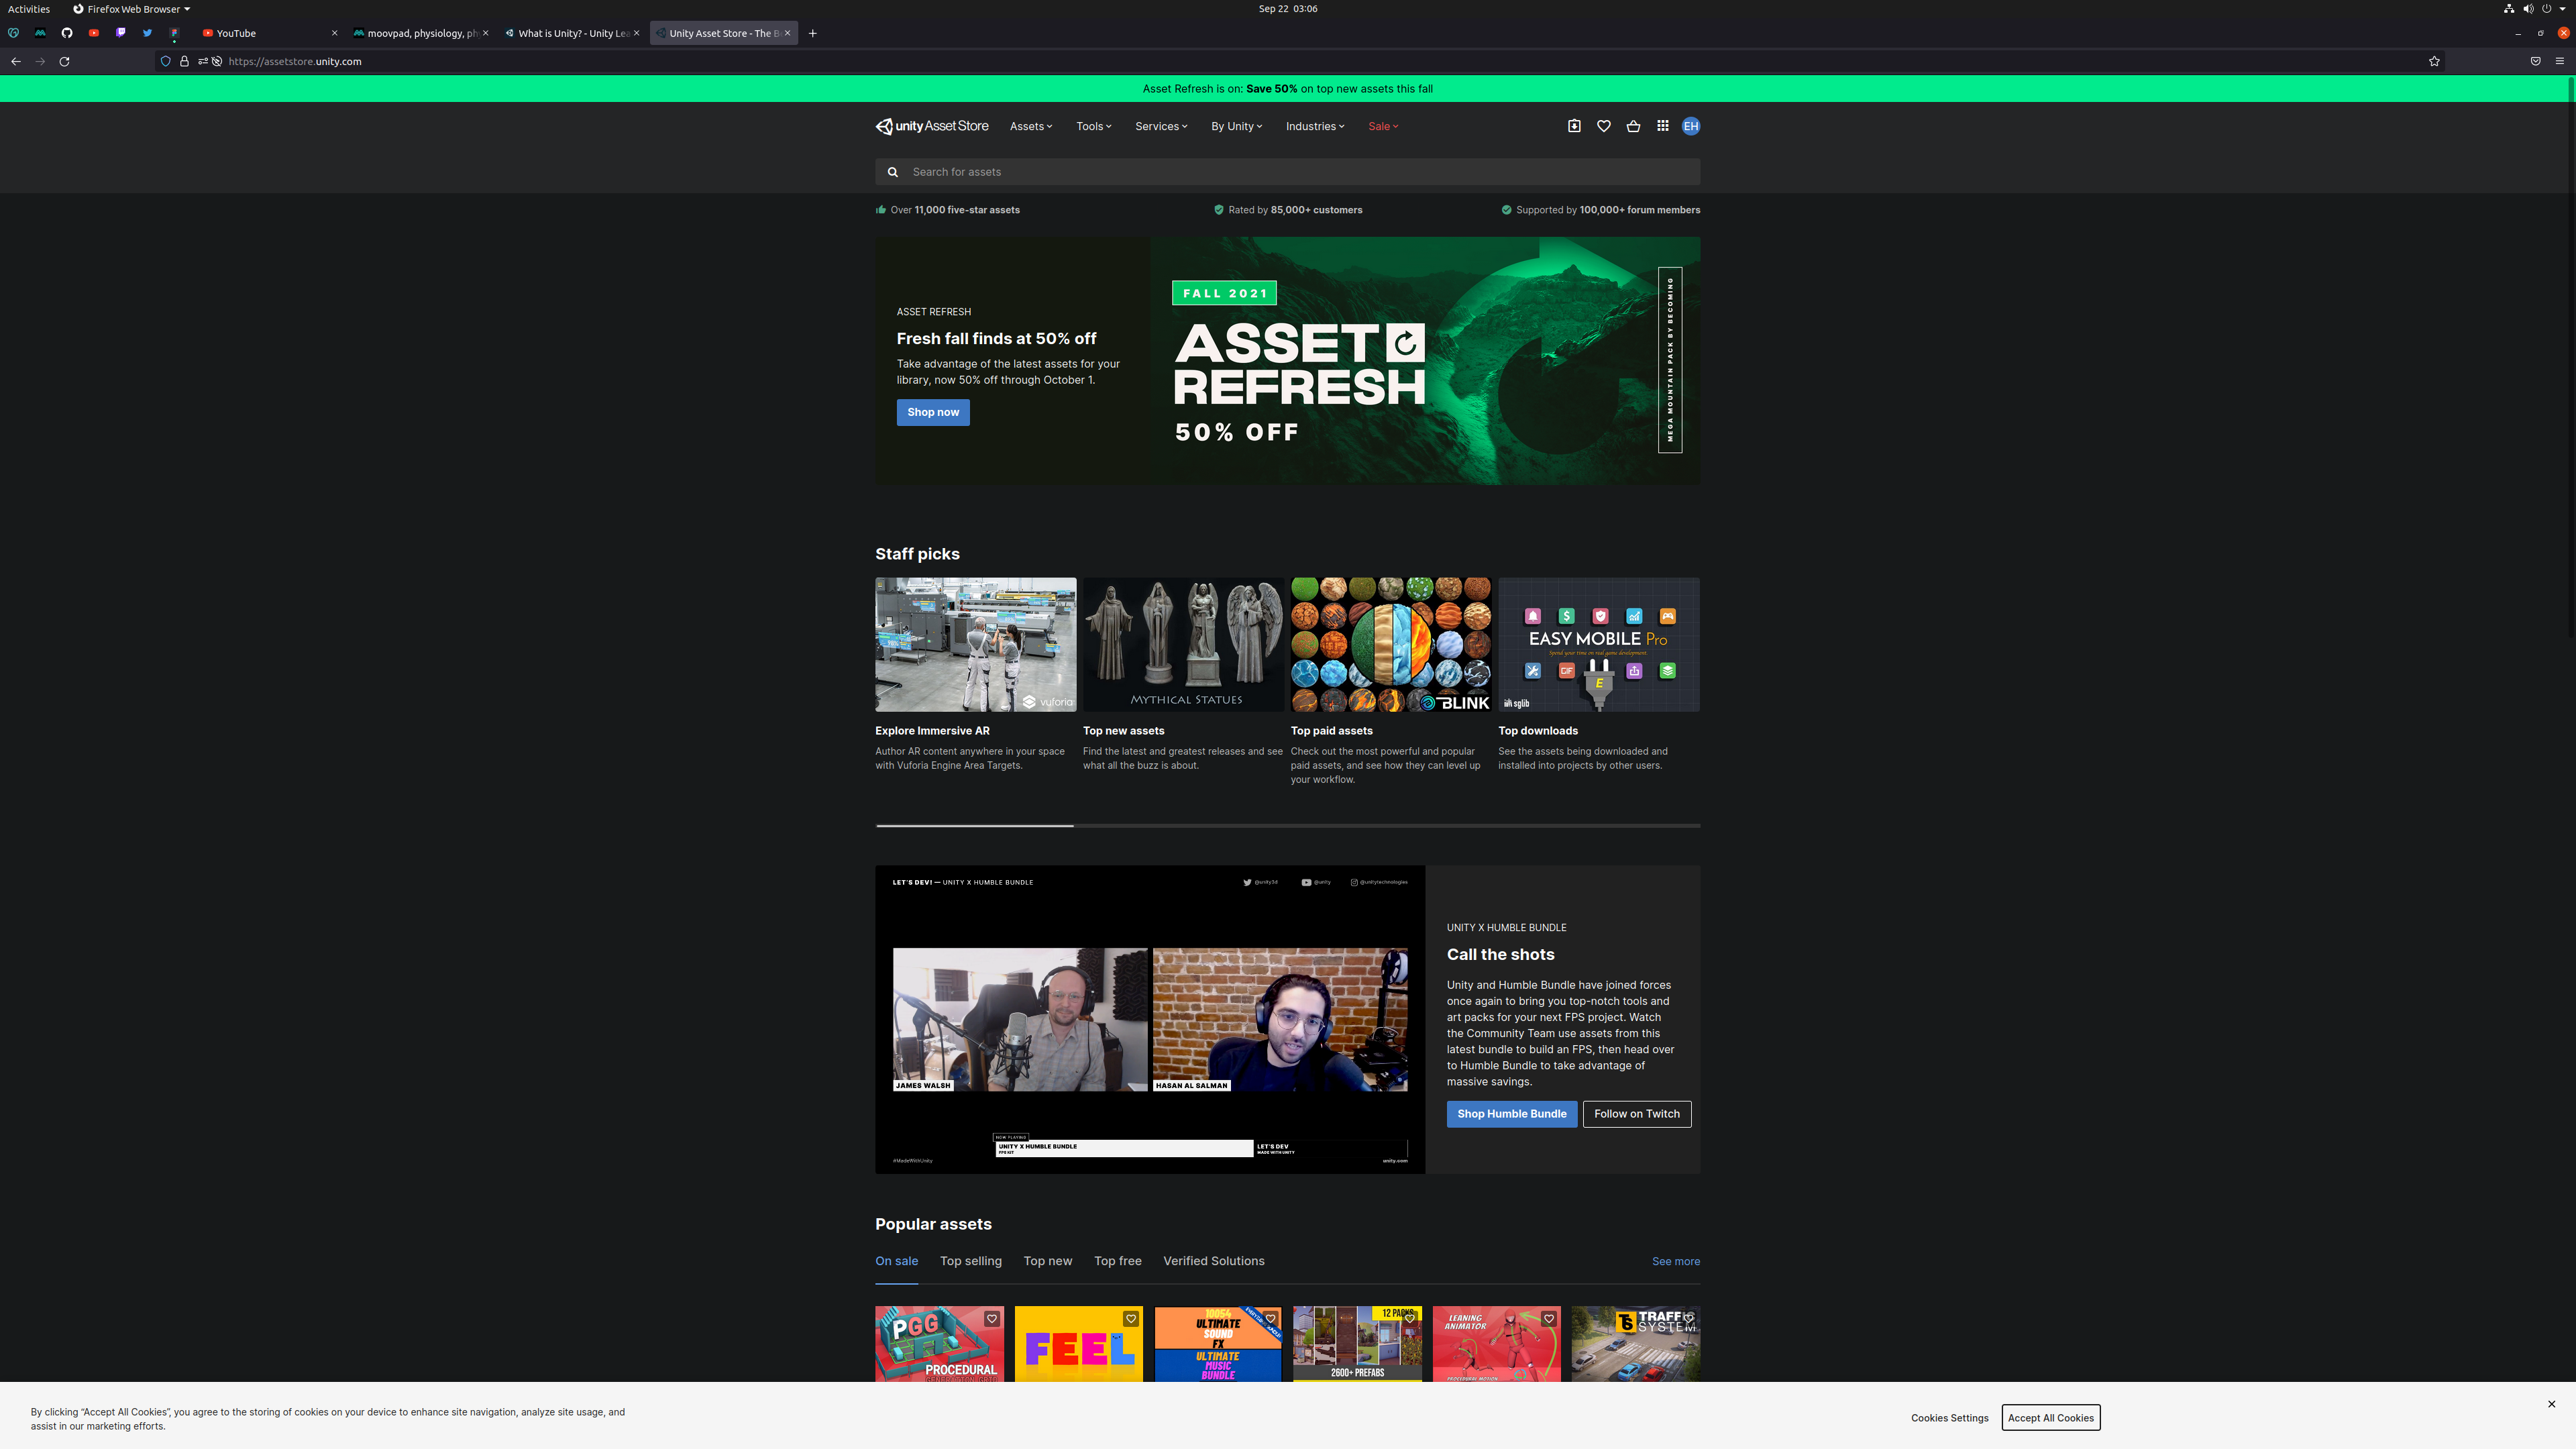Favorite the Ultimate Sound FX bundle
Viewport: 2576px width, 1449px height.
tap(1270, 1319)
